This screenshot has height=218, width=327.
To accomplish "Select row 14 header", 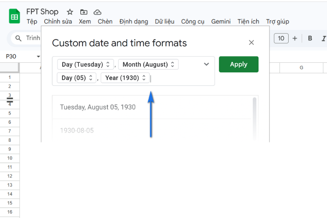I will [x=10, y=194].
